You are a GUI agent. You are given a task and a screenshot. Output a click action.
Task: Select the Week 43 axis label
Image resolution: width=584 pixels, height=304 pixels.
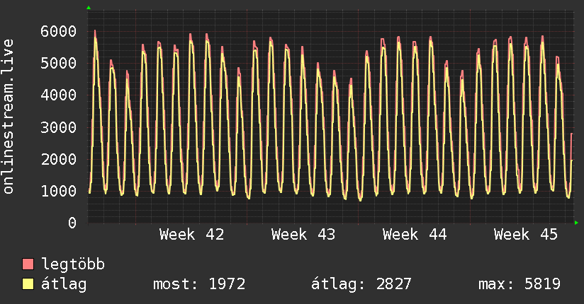tap(303, 235)
